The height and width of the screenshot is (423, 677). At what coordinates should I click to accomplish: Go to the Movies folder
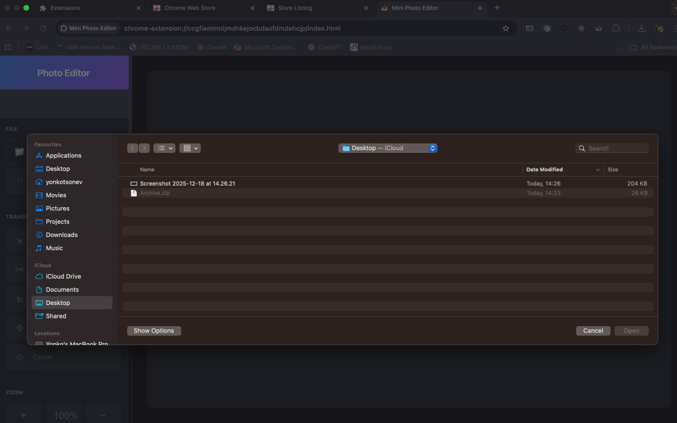coord(56,195)
